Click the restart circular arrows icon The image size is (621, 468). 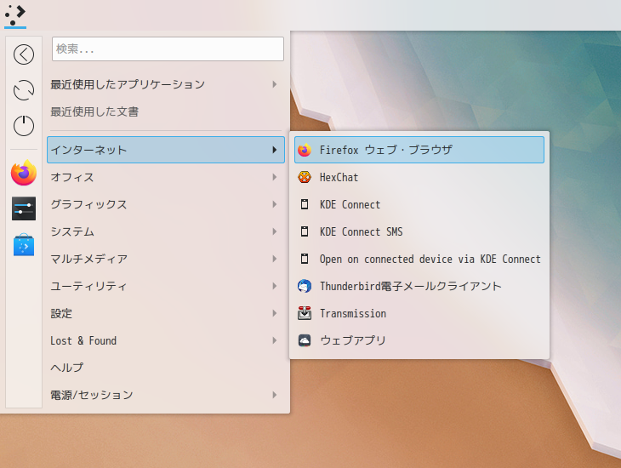(x=24, y=90)
